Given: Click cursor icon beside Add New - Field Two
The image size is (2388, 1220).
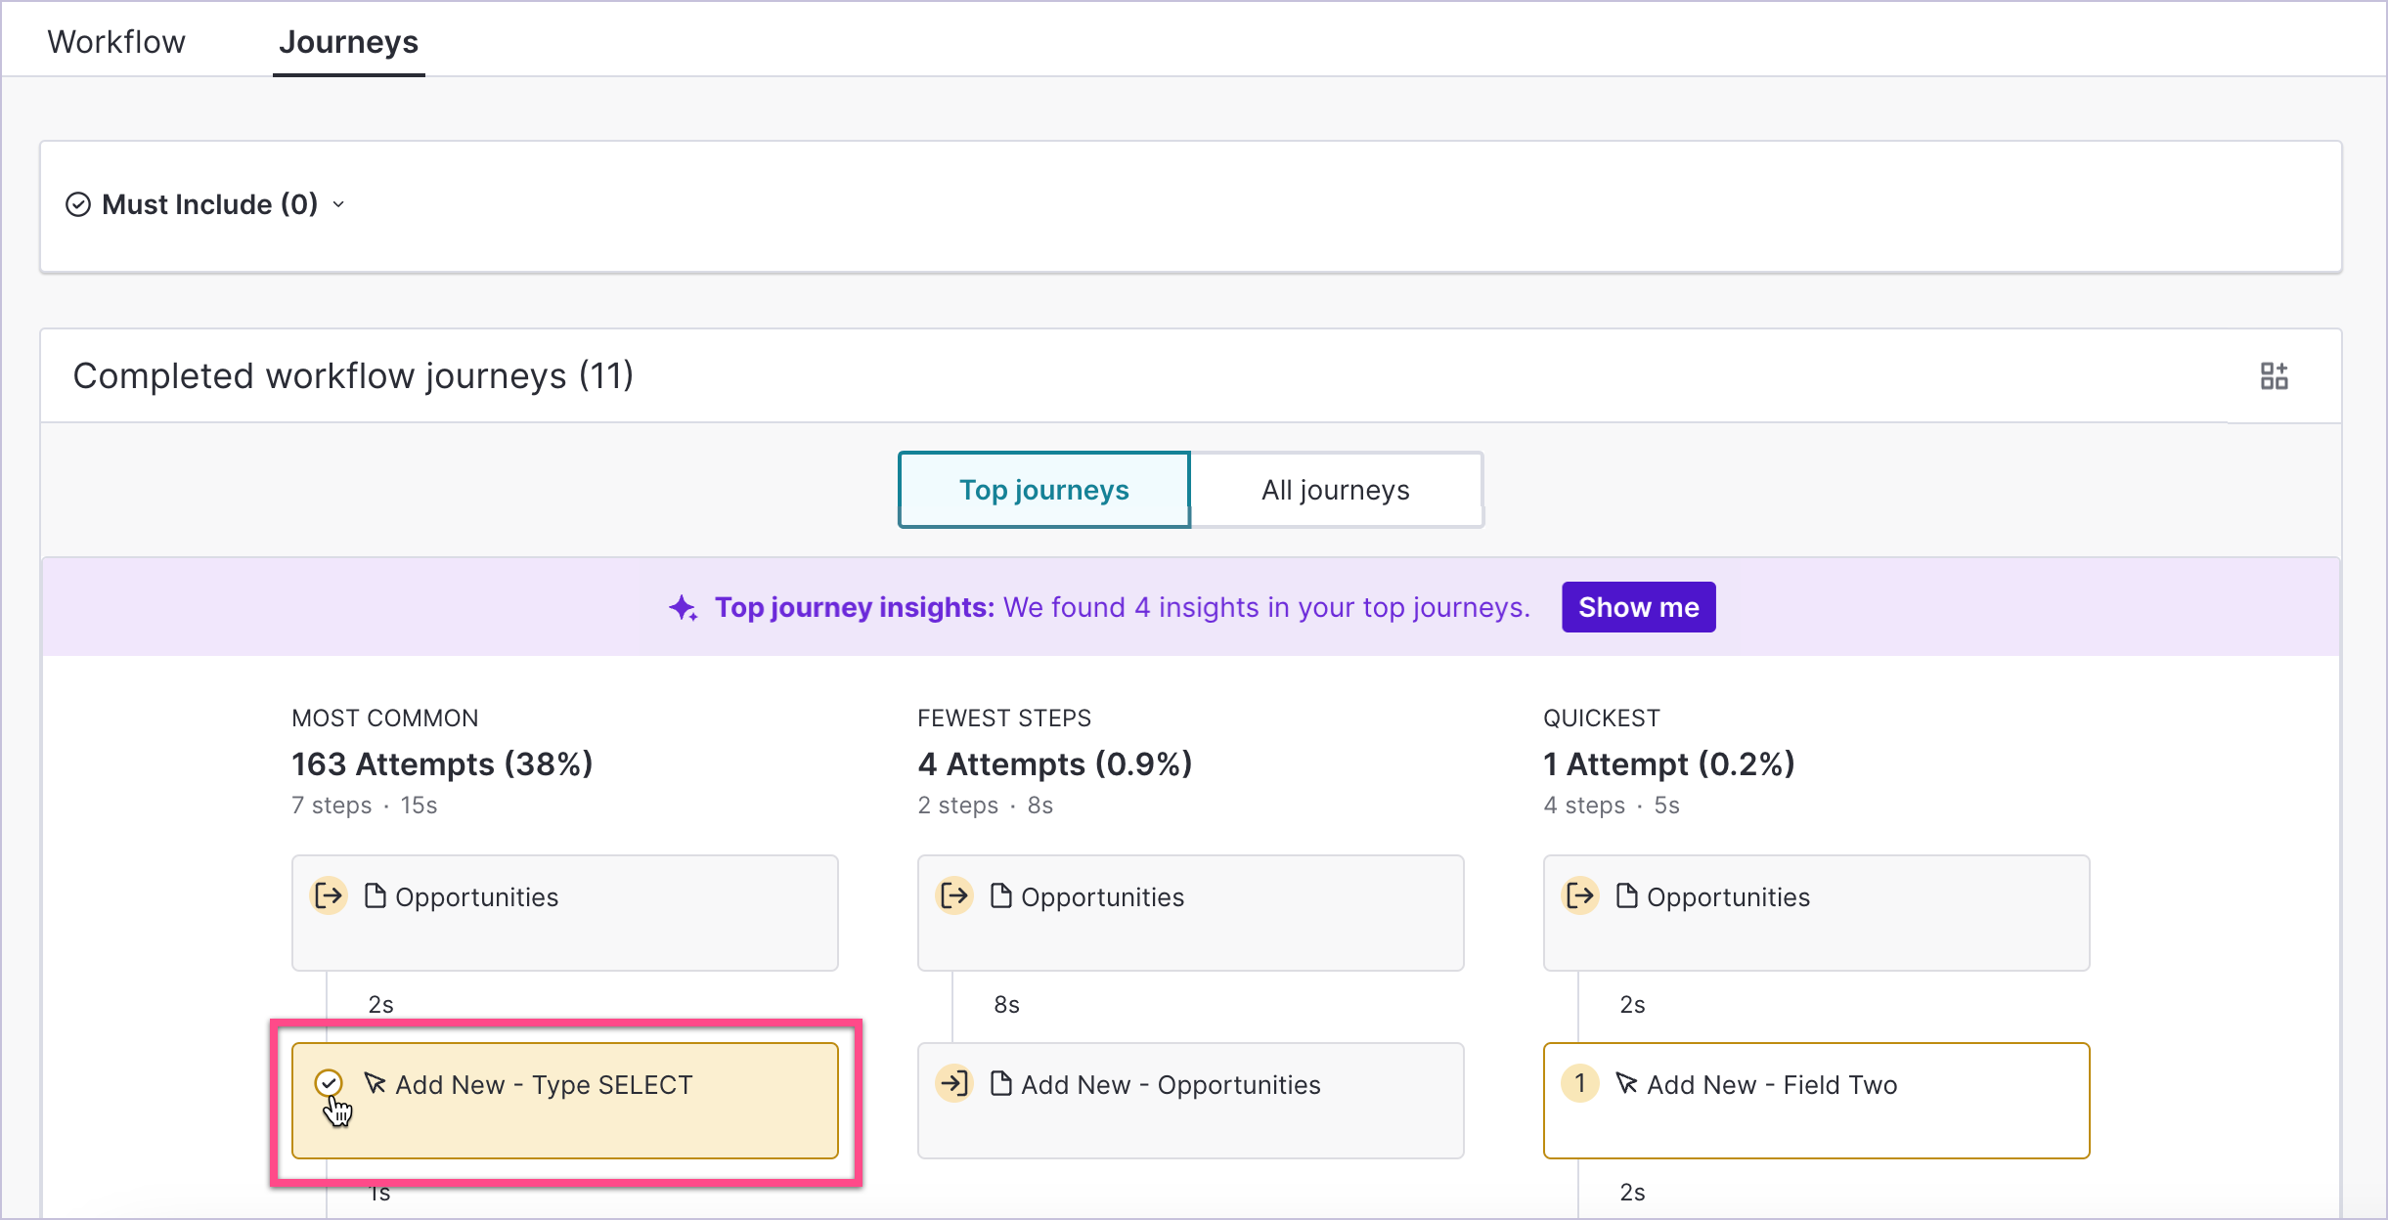Looking at the screenshot, I should pyautogui.click(x=1626, y=1083).
